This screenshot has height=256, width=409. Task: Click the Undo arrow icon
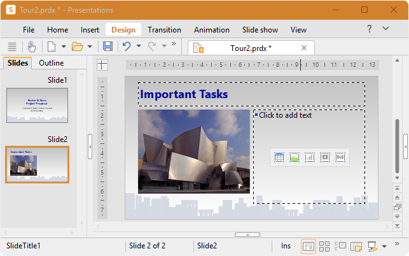(x=127, y=46)
